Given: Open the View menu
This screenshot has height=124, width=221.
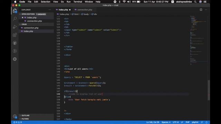Looking at the screenshot, I should point(56,2).
